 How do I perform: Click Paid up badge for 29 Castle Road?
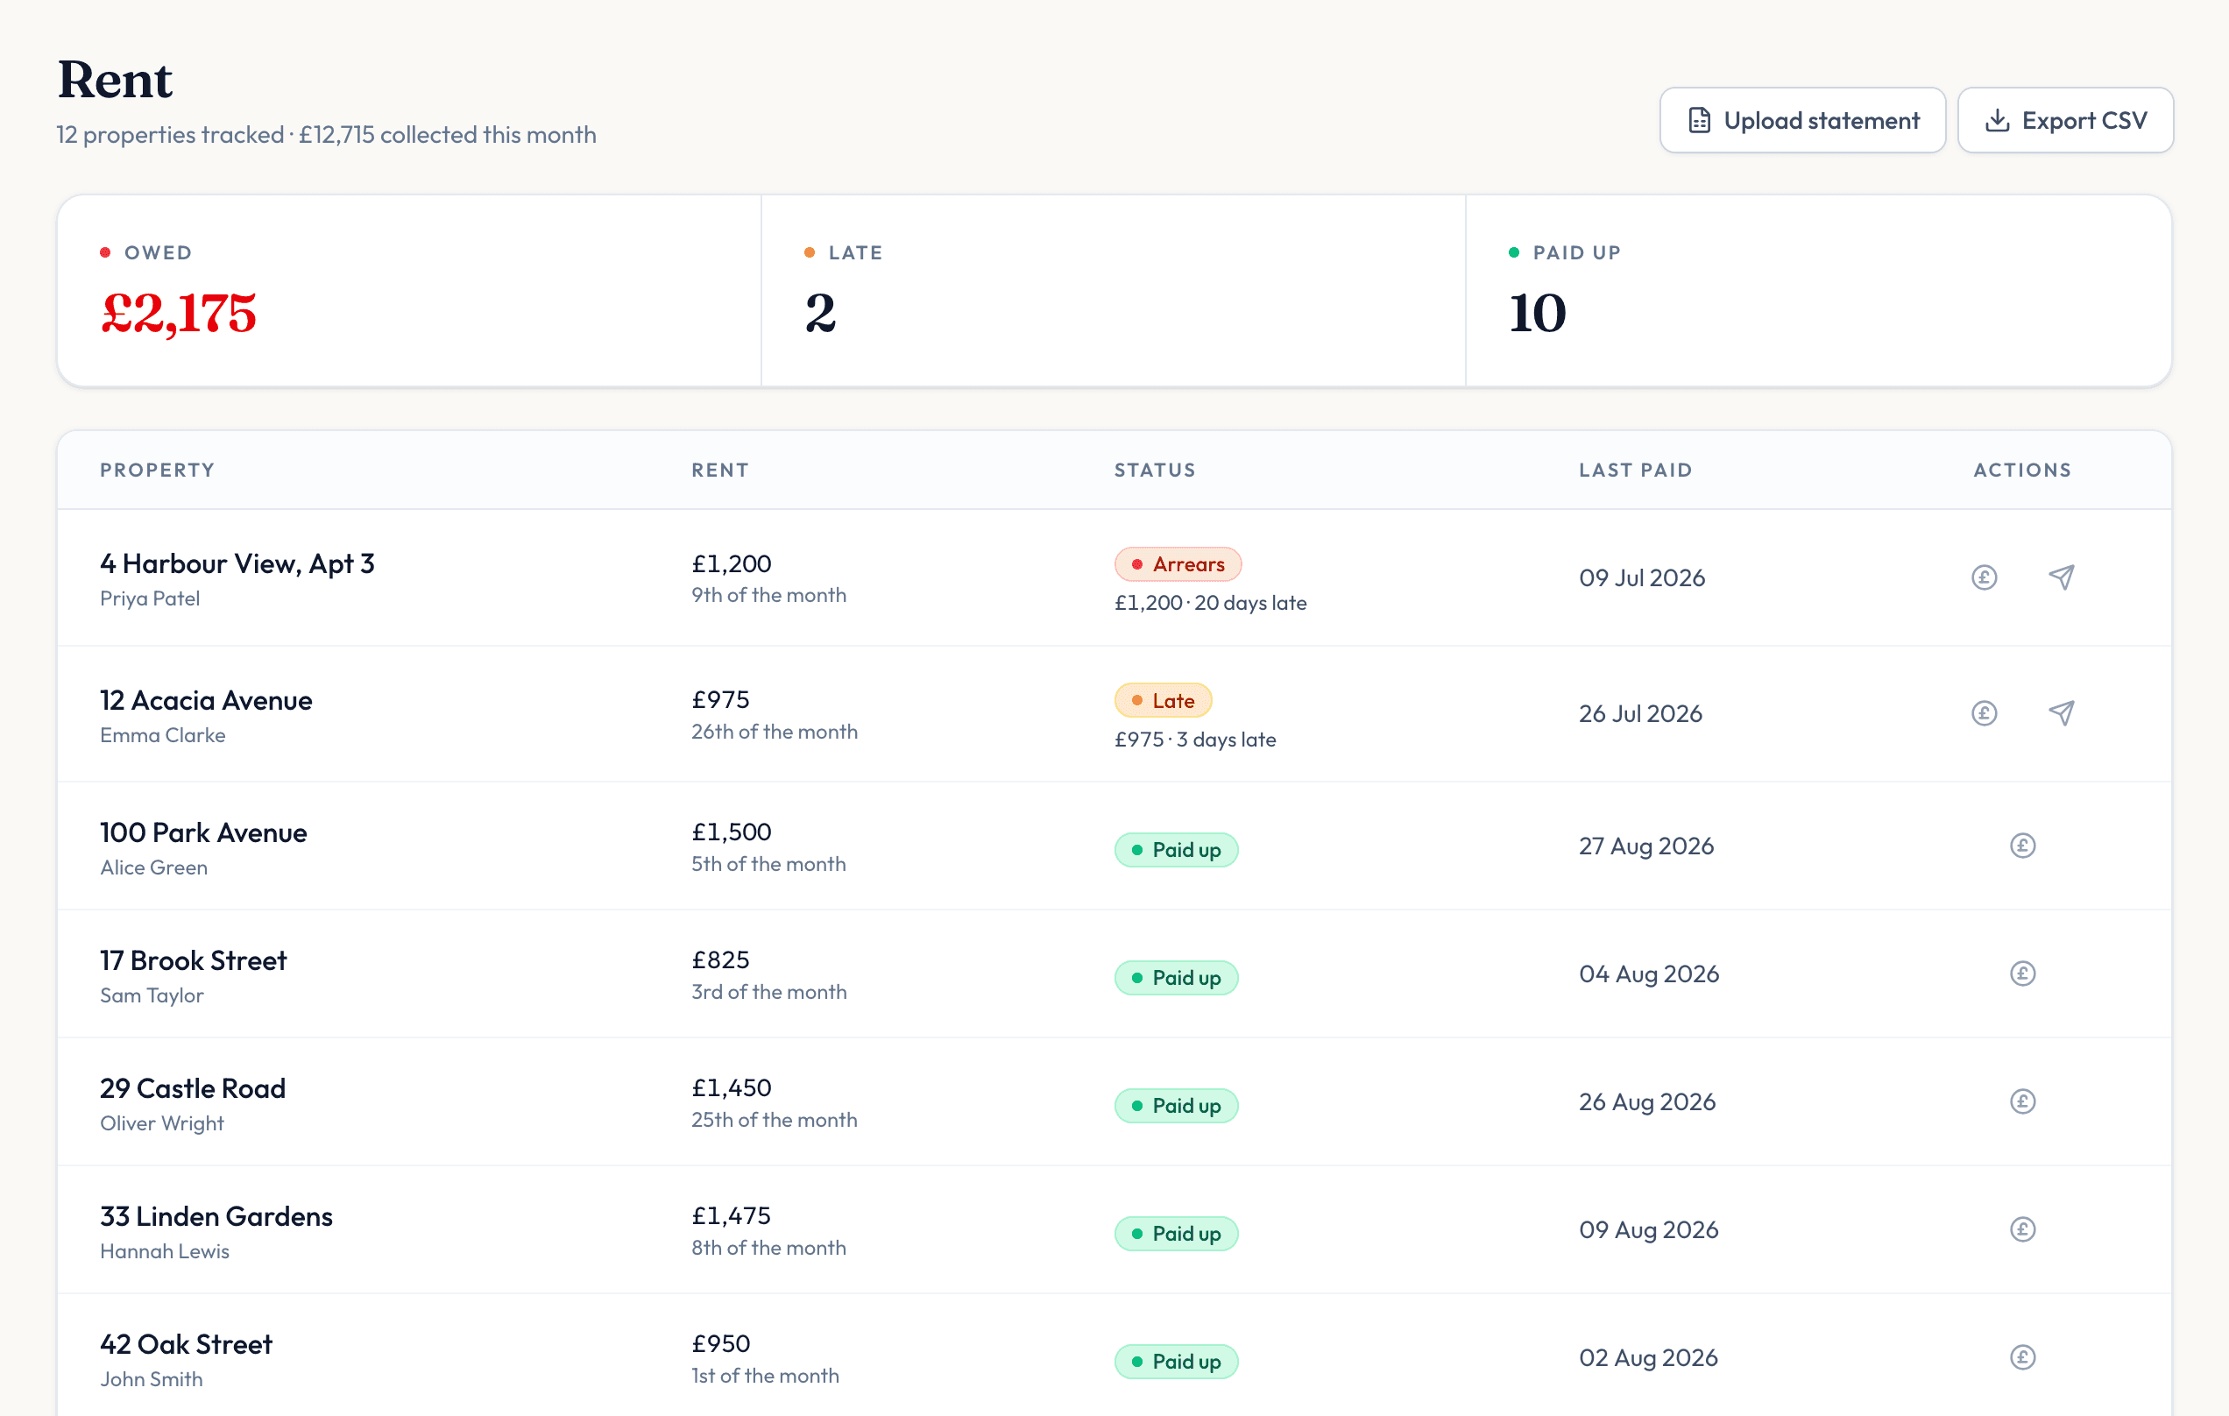pyautogui.click(x=1176, y=1105)
